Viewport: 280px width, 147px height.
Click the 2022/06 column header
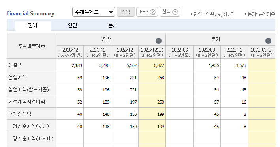179,52
